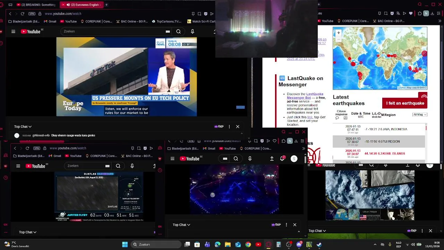Expand Top Chat dropdown under satellite video
The width and height of the screenshot is (444, 250).
pos(317,231)
